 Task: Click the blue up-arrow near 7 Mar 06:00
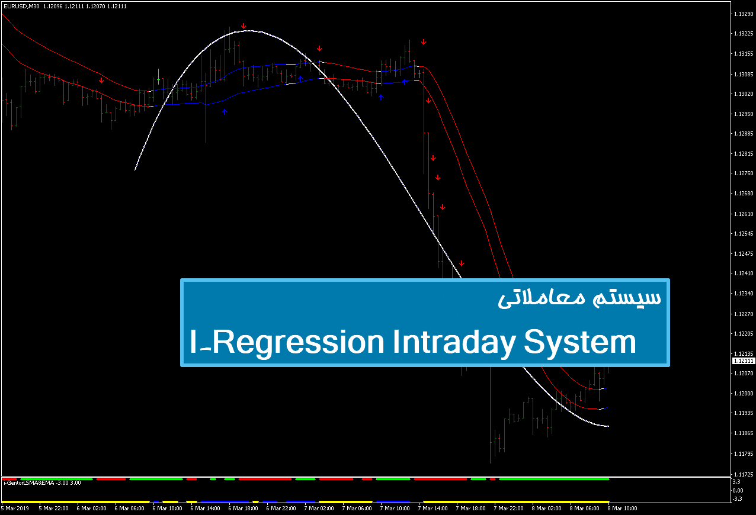tap(381, 96)
